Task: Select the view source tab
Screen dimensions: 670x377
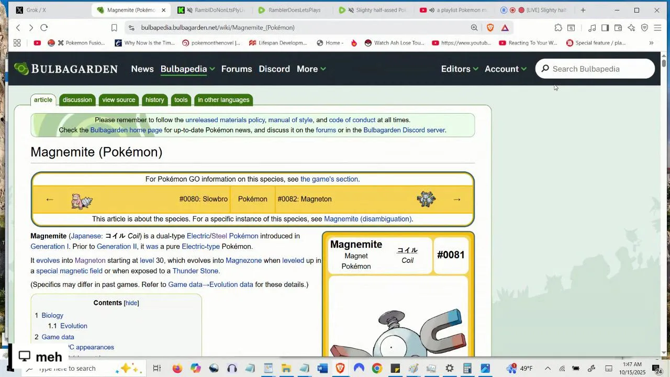Action: coord(118,100)
